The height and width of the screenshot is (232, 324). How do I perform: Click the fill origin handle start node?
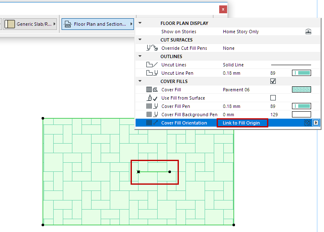coord(139,172)
